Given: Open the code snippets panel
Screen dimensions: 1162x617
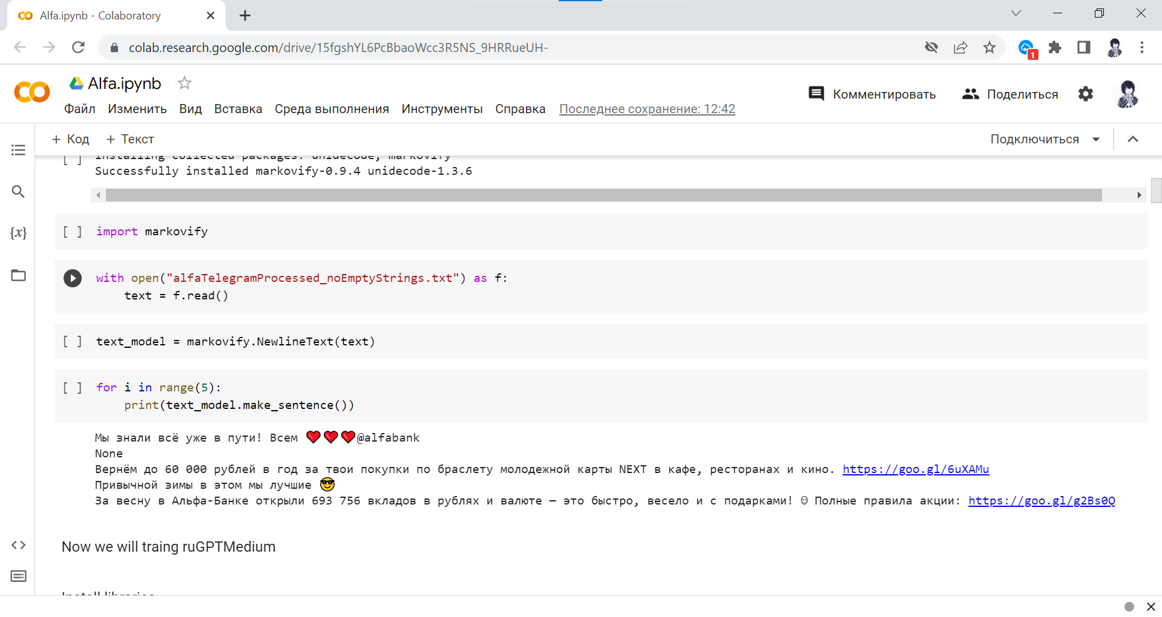Looking at the screenshot, I should click(x=18, y=545).
